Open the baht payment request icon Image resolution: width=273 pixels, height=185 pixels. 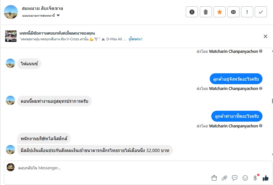click(x=255, y=178)
